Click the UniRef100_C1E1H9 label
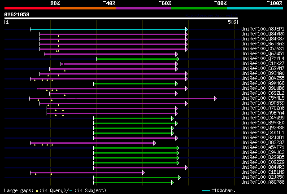Screen dimensions: 287x194 pyautogui.click(x=263, y=172)
